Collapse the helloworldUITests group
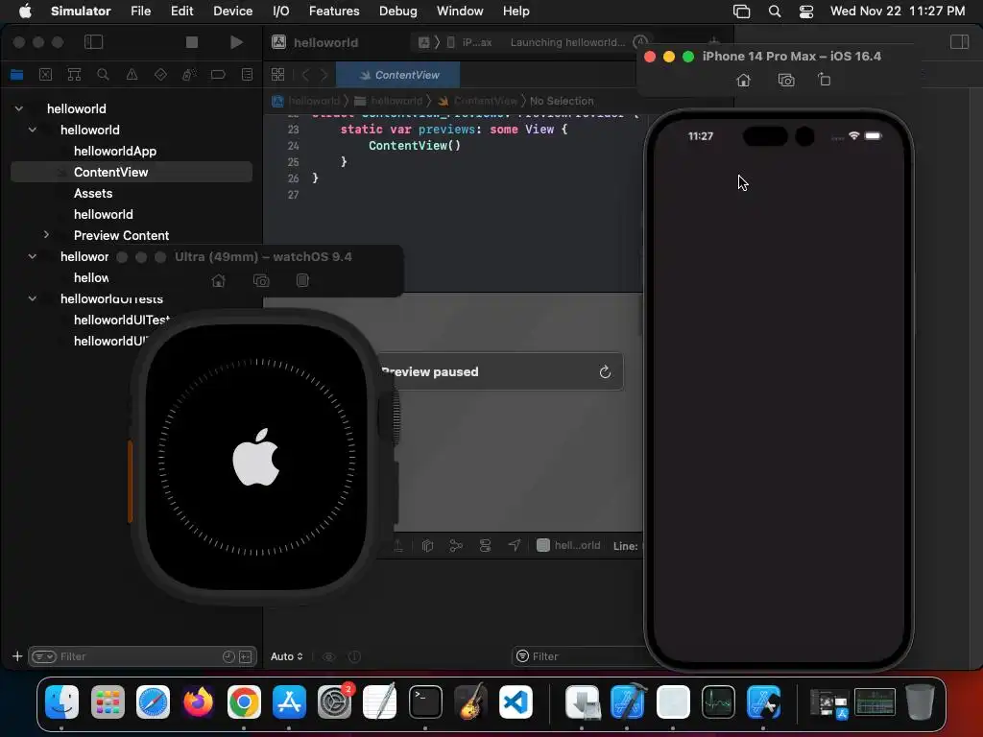The width and height of the screenshot is (983, 737). click(x=33, y=298)
